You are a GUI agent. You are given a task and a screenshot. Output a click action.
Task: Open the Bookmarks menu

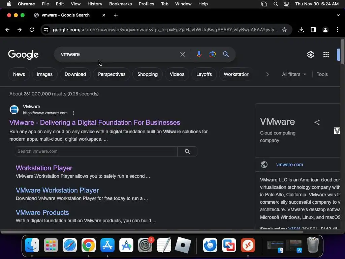pos(120,4)
